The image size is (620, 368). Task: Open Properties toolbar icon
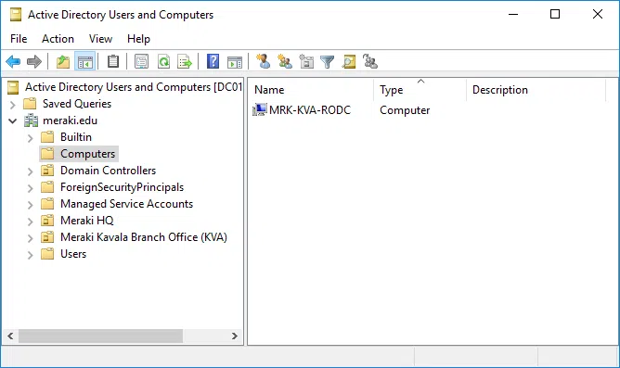tap(142, 61)
